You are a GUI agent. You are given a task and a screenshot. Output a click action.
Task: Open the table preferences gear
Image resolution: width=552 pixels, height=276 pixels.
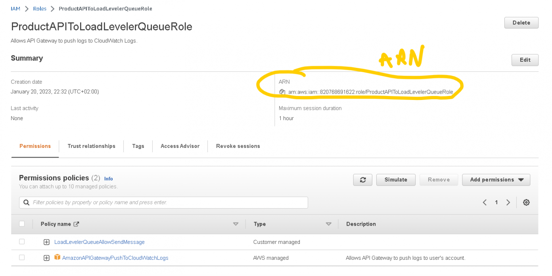[526, 202]
